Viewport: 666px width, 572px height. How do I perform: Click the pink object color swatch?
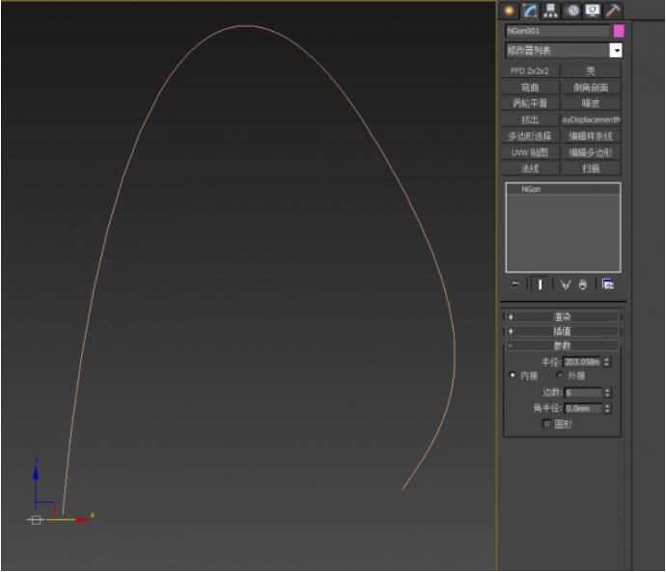(619, 31)
